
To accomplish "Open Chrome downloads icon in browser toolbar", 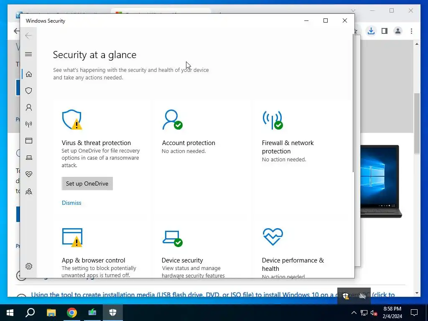I will pyautogui.click(x=371, y=31).
